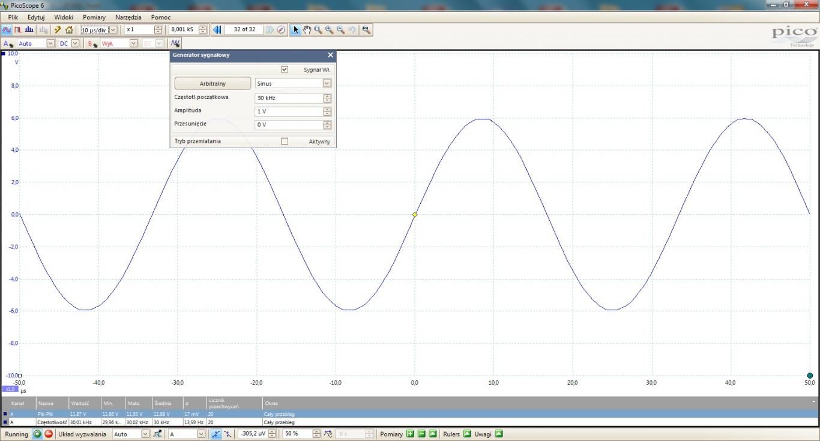The width and height of the screenshot is (820, 441).
Task: Click the zoom to full view icon
Action: click(x=366, y=29)
